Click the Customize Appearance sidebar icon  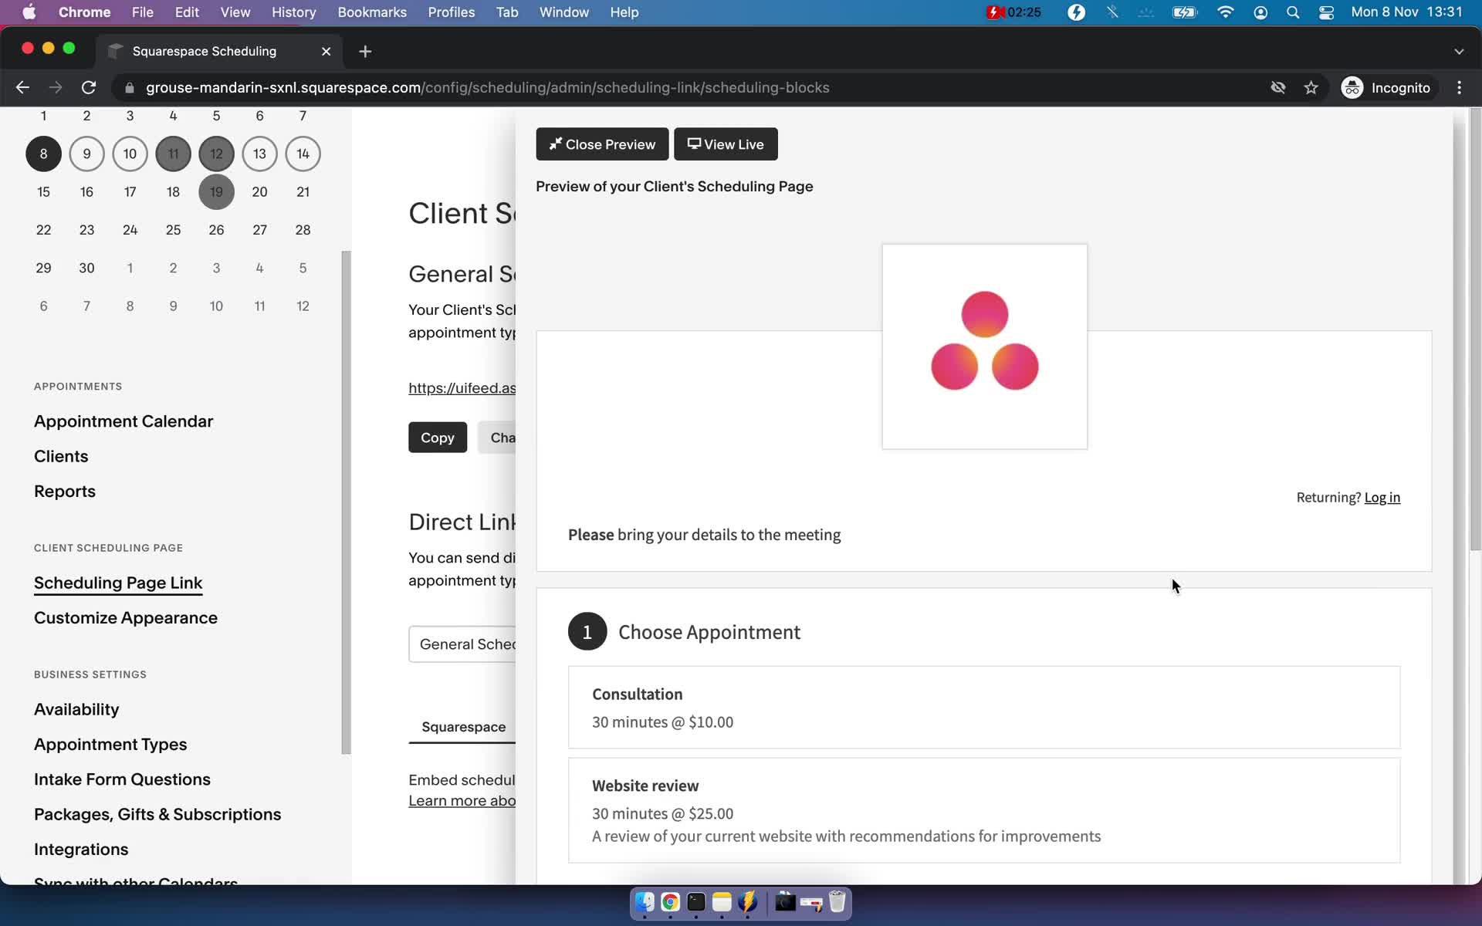[x=125, y=617]
